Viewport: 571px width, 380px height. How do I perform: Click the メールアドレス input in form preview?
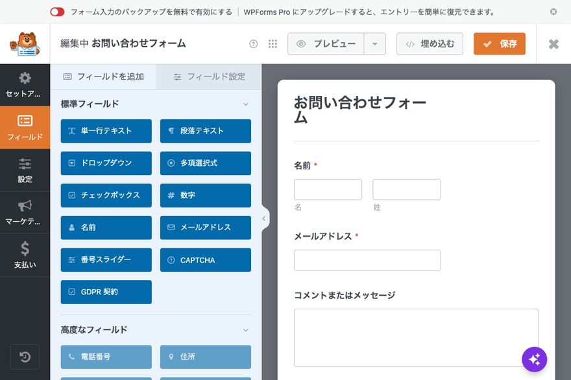click(367, 260)
